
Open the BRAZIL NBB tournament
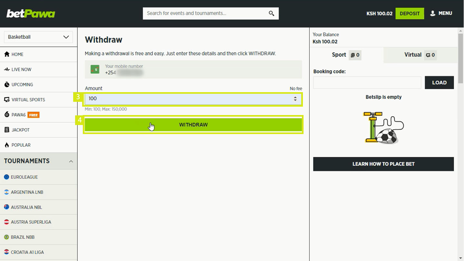pos(39,237)
